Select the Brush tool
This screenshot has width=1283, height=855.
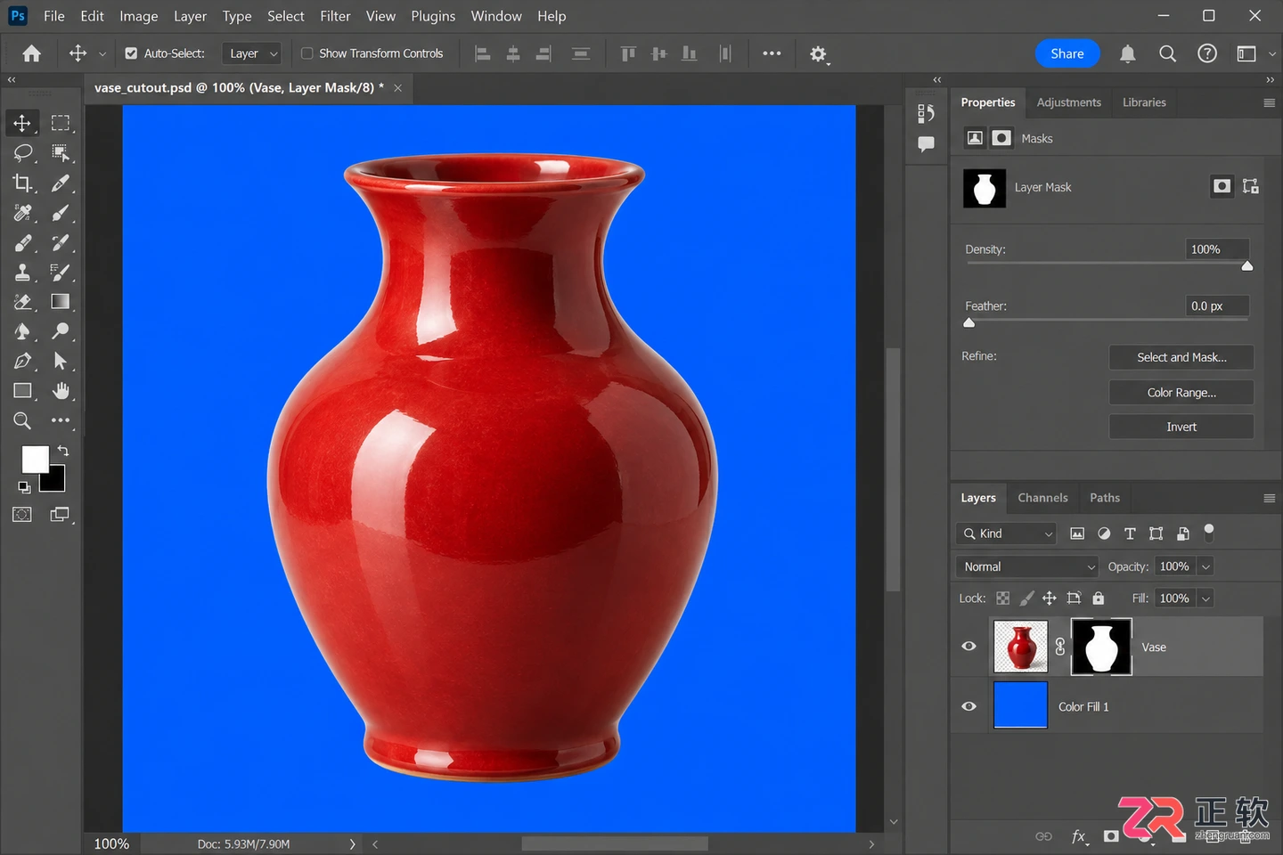tap(60, 213)
